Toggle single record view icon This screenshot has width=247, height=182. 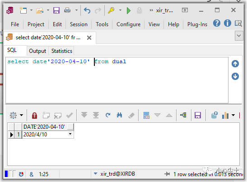coord(146,115)
